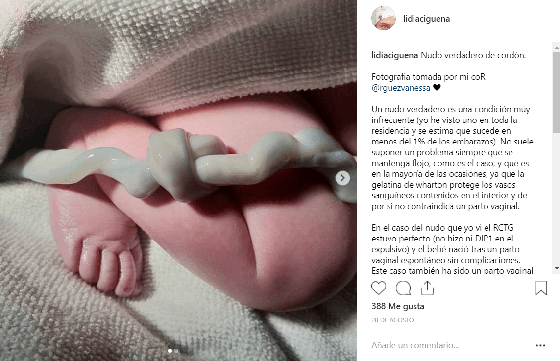This screenshot has width=560, height=361.
Task: Like the post with the heart icon
Action: coord(379,288)
